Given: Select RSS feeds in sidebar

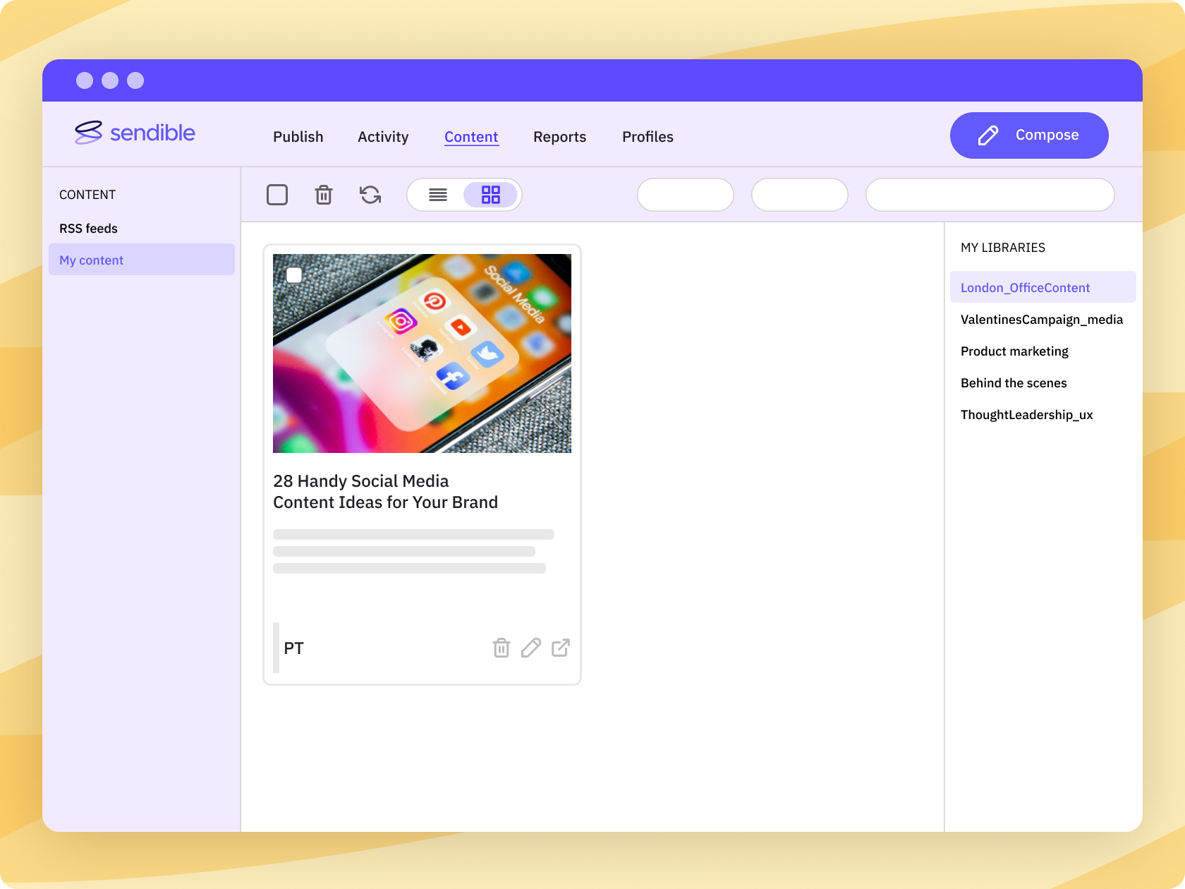Looking at the screenshot, I should coord(89,229).
